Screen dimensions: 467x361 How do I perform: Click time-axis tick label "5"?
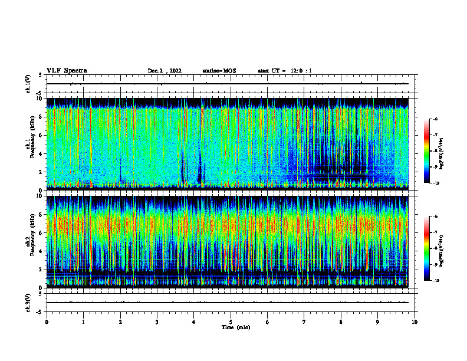231,322
